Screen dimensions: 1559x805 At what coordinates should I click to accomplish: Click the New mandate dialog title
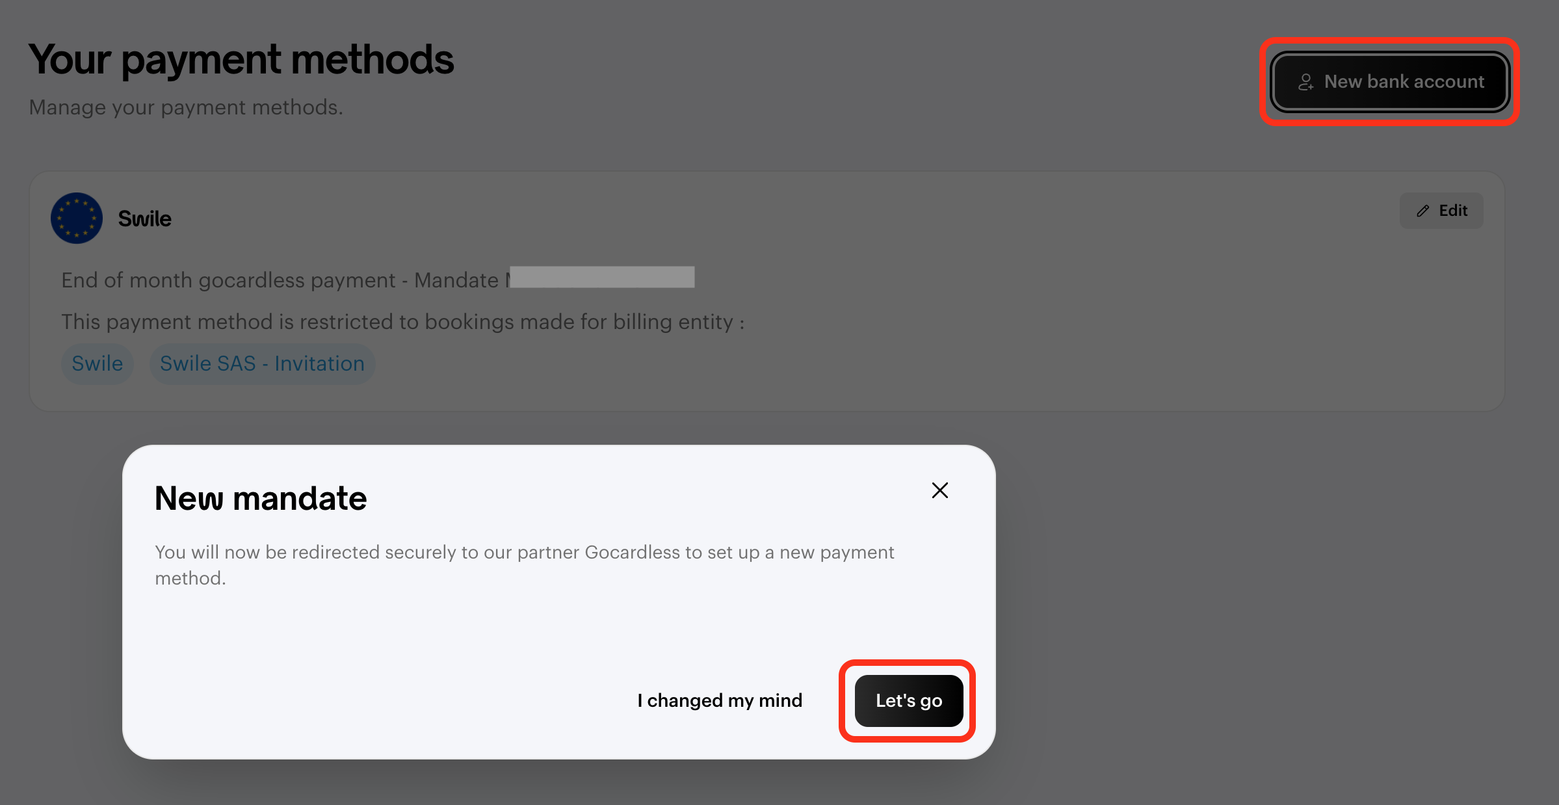click(261, 499)
